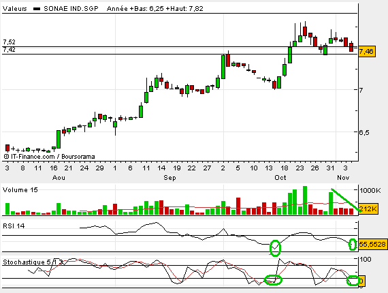Viewport: 388px width, 293px height.
Task: Click the date label 31 on the time axis
Action: click(x=330, y=168)
